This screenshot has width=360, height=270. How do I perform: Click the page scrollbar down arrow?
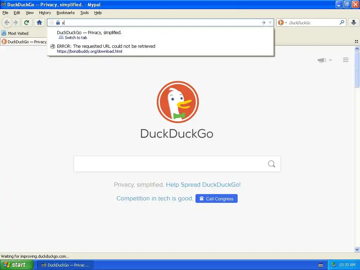(357, 249)
